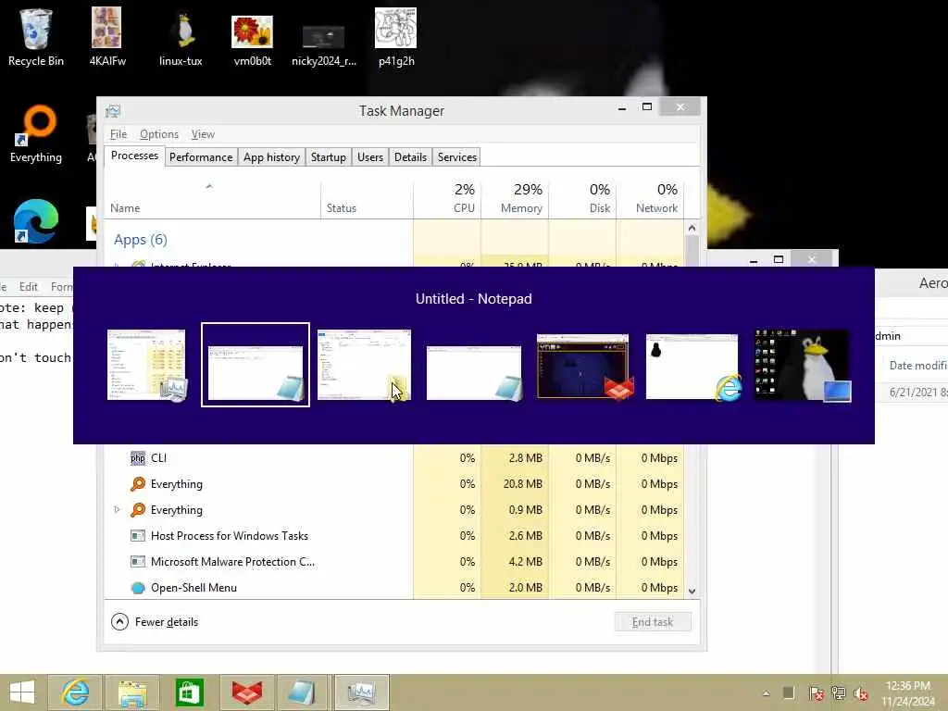
Task: Select the Everything 20.8 MB process icon
Action: click(x=138, y=483)
